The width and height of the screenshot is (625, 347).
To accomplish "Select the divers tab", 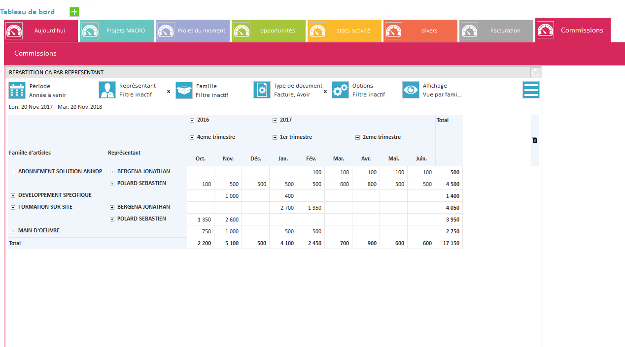I will point(420,31).
